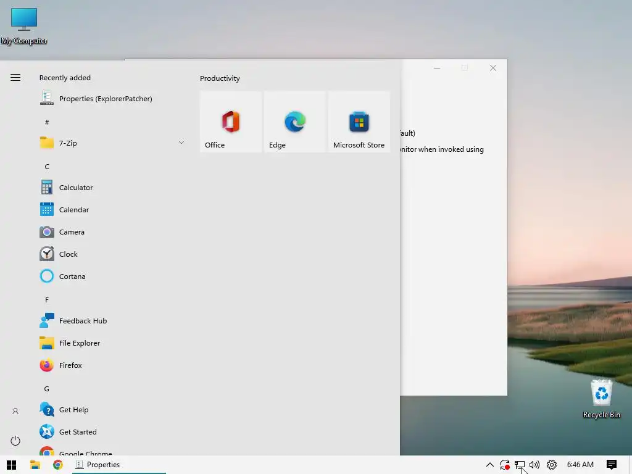Image resolution: width=632 pixels, height=474 pixels.
Task: Open File Explorer from the taskbar
Action: [35, 465]
